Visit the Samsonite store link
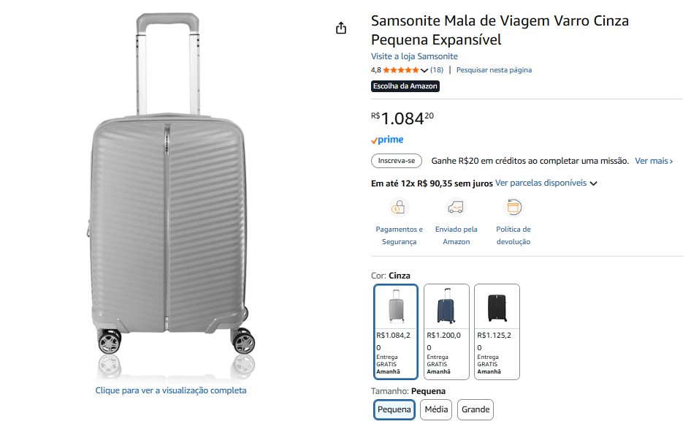Image resolution: width=699 pixels, height=424 pixels. click(414, 56)
